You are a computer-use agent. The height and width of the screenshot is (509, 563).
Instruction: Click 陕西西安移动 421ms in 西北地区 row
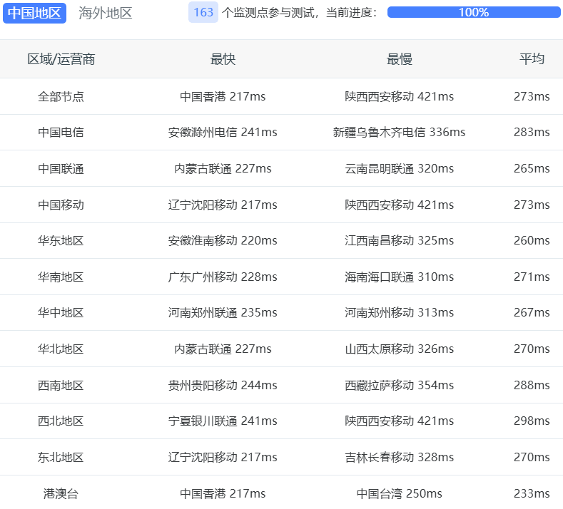400,421
